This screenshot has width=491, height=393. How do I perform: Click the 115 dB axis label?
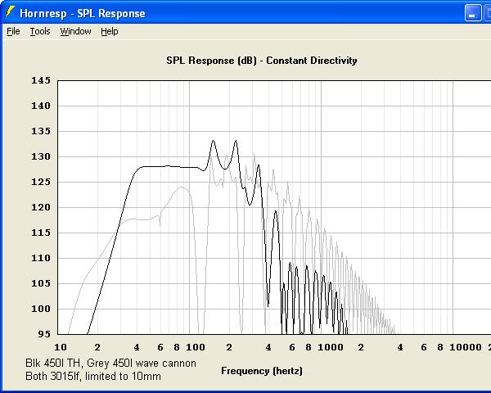pos(41,233)
